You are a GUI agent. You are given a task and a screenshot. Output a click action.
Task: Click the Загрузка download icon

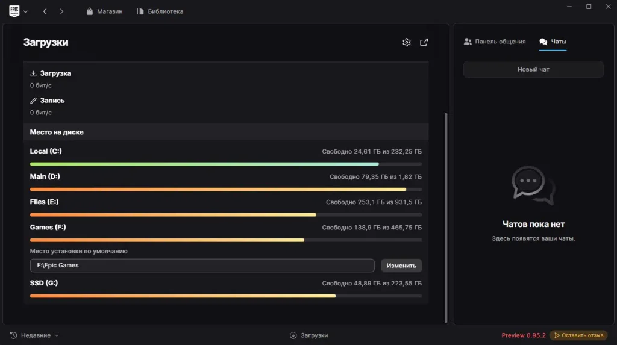click(x=34, y=73)
